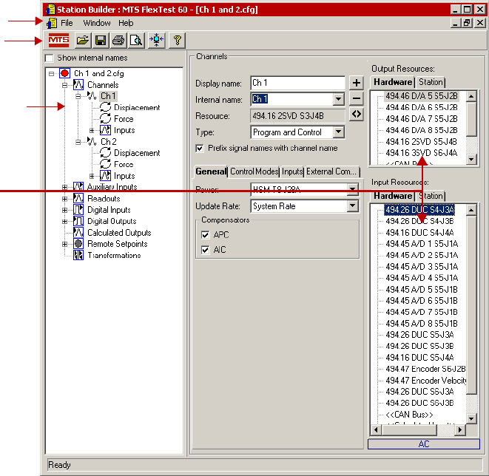489x476 pixels.
Task: Click the MTS logo toolbar button
Action: click(x=58, y=40)
